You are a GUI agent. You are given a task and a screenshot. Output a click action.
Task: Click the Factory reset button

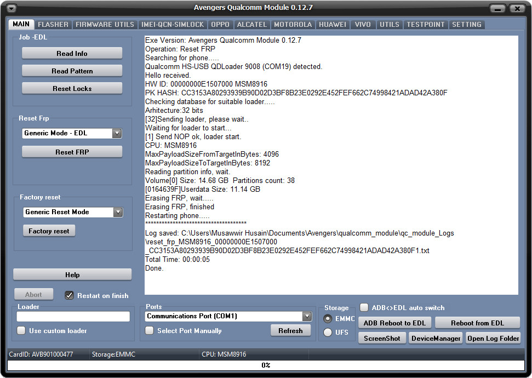[49, 231]
